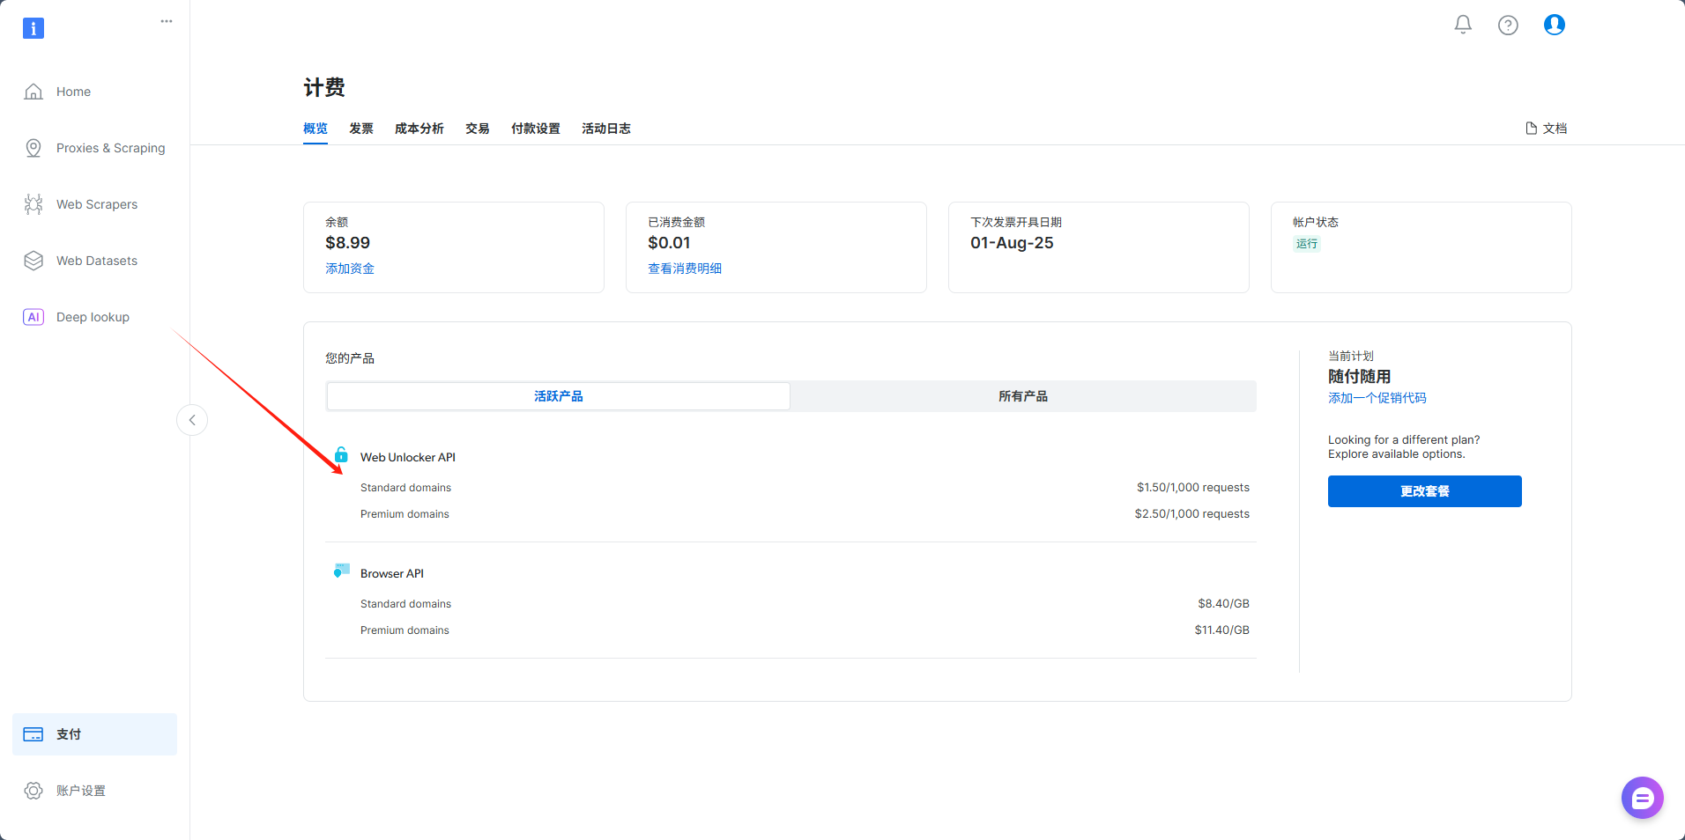Click 查看消费明细 link
The height and width of the screenshot is (840, 1685).
click(685, 269)
